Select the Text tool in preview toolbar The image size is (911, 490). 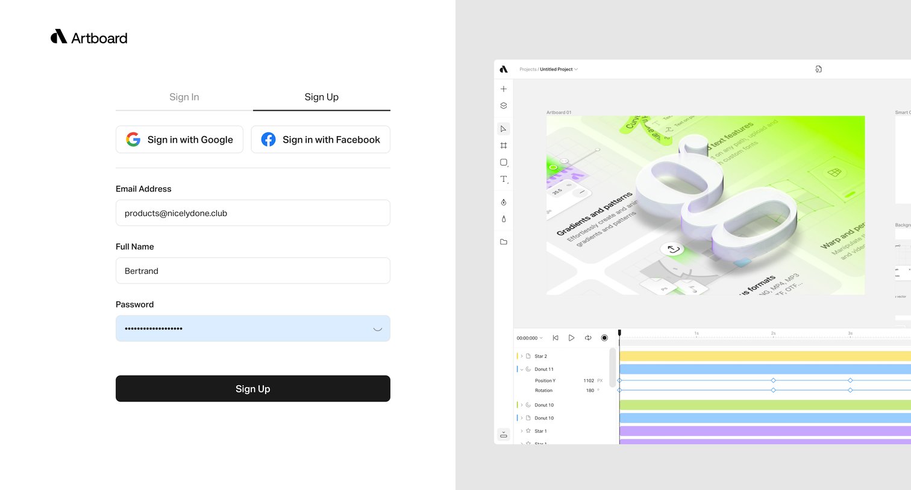504,179
